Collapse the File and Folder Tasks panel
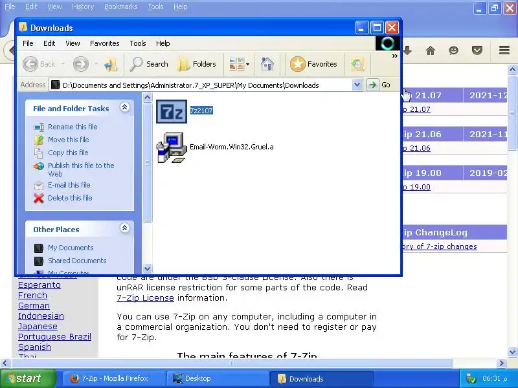The width and height of the screenshot is (518, 388). (124, 107)
